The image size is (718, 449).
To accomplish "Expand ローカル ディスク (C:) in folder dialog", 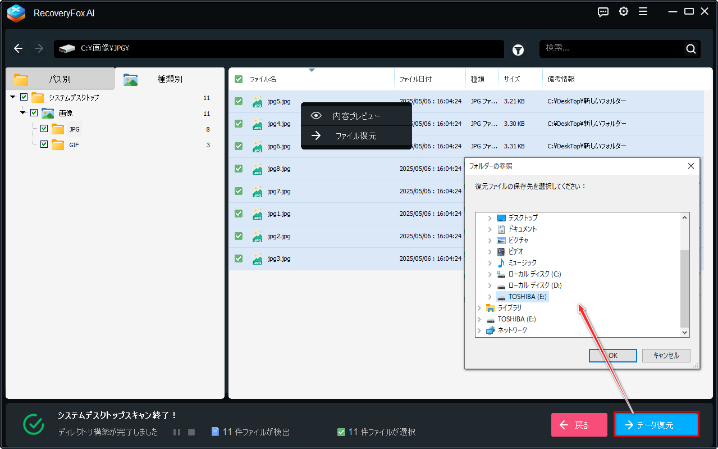I will tap(490, 274).
